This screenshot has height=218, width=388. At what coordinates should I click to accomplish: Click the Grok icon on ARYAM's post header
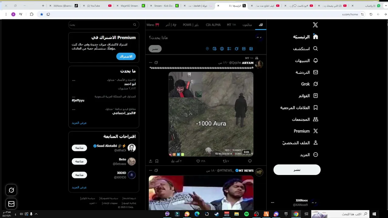pos(156,63)
